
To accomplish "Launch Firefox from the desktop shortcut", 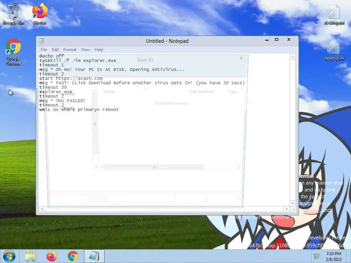I will pos(40,14).
